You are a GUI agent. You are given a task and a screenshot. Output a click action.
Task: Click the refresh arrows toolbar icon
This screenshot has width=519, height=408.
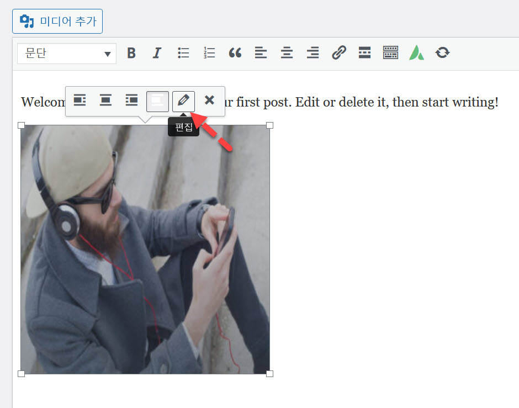click(443, 53)
